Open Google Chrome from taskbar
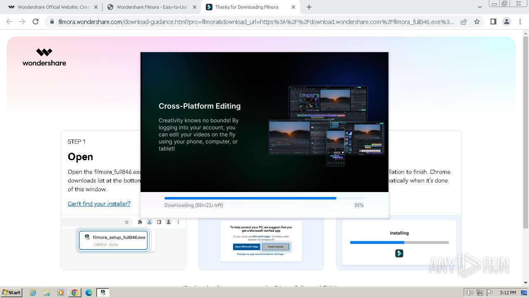Viewport: 529px width, 298px height. 75,293
